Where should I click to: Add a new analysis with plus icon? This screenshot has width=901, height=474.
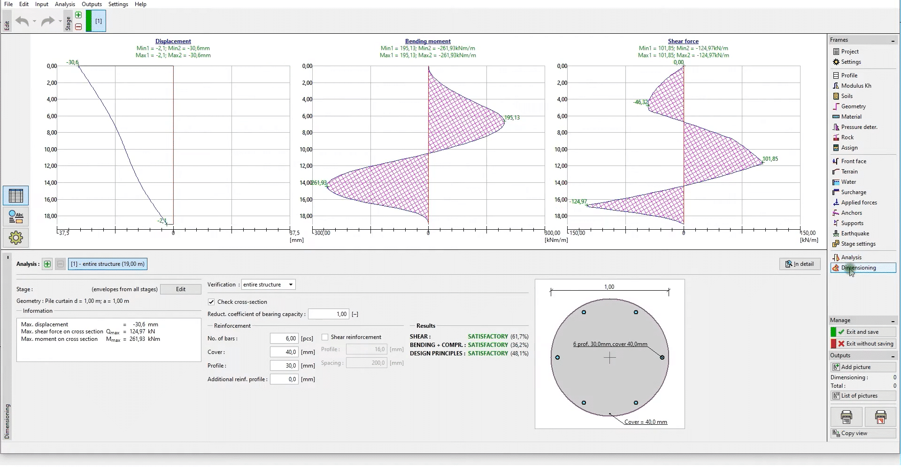click(47, 264)
